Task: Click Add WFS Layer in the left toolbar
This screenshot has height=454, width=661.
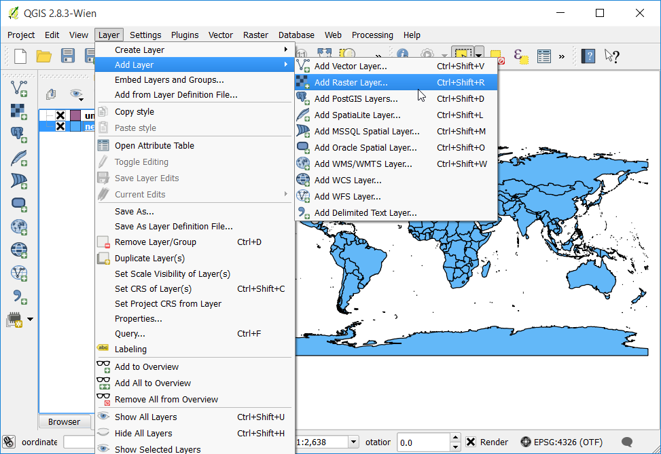Action: [x=19, y=273]
